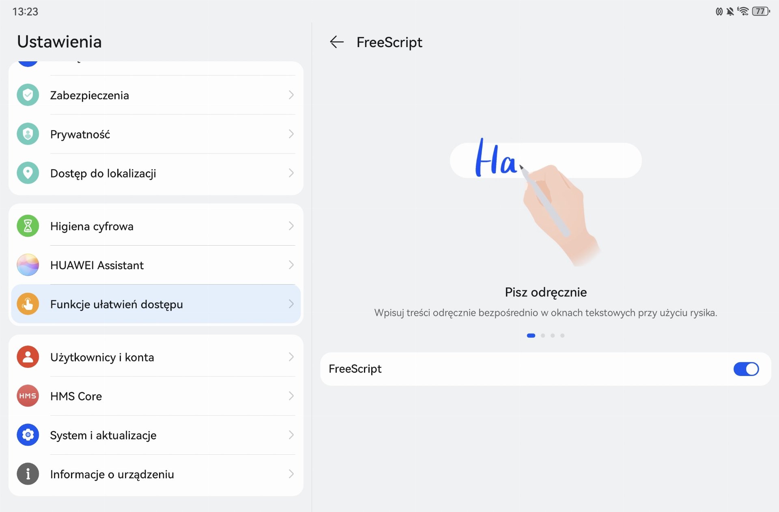Tap the Prywatność icon

pos(28,134)
